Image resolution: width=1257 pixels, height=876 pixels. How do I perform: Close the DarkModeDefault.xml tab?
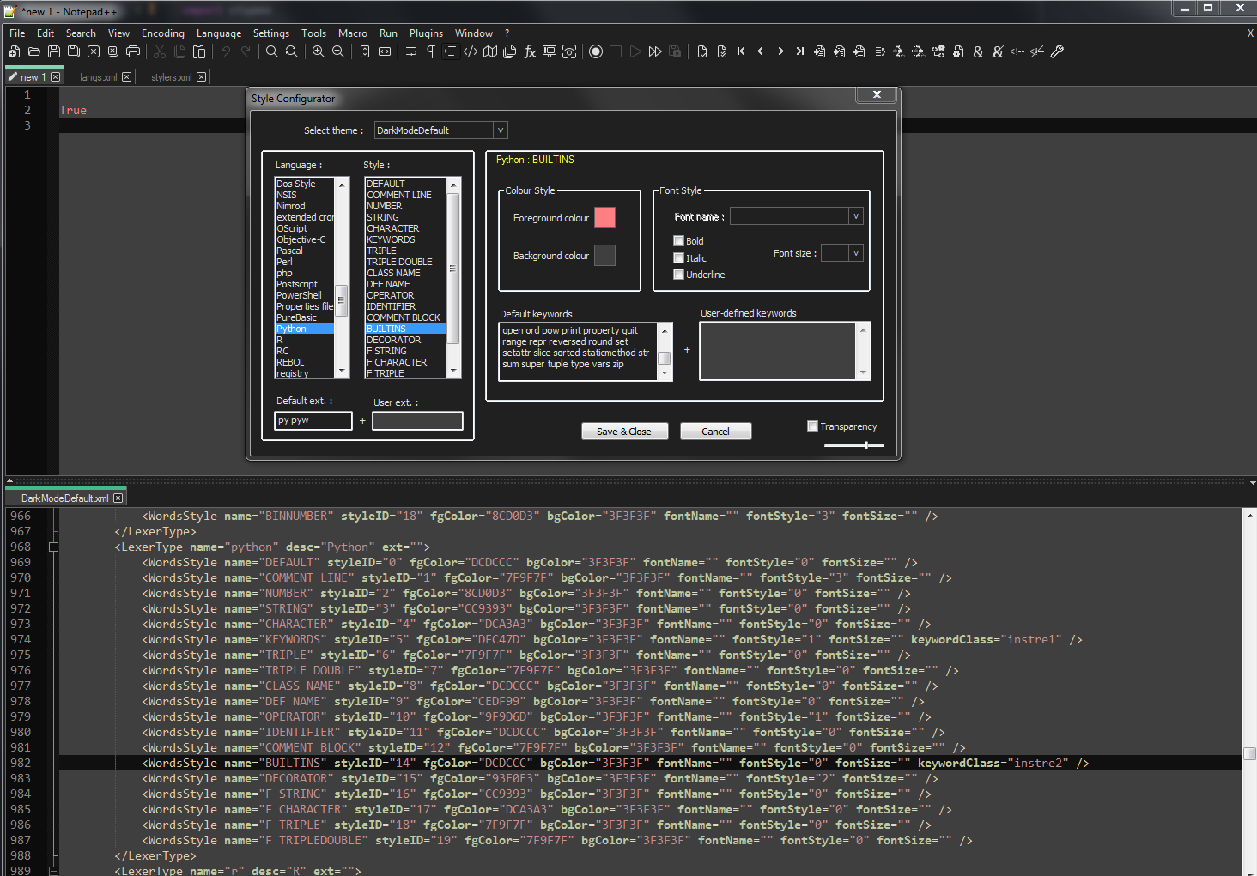pyautogui.click(x=118, y=498)
